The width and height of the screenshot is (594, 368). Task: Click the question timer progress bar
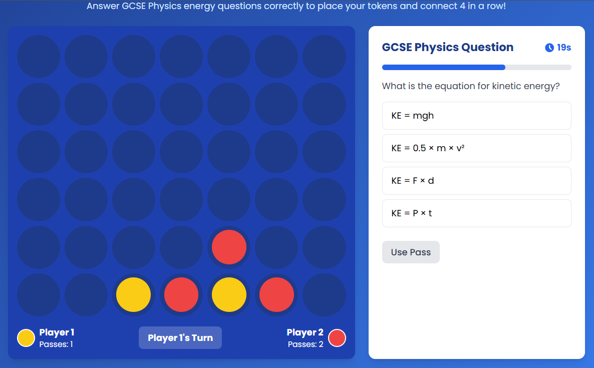(x=477, y=68)
